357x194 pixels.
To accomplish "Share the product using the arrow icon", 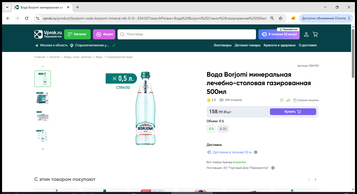I will pos(289,100).
